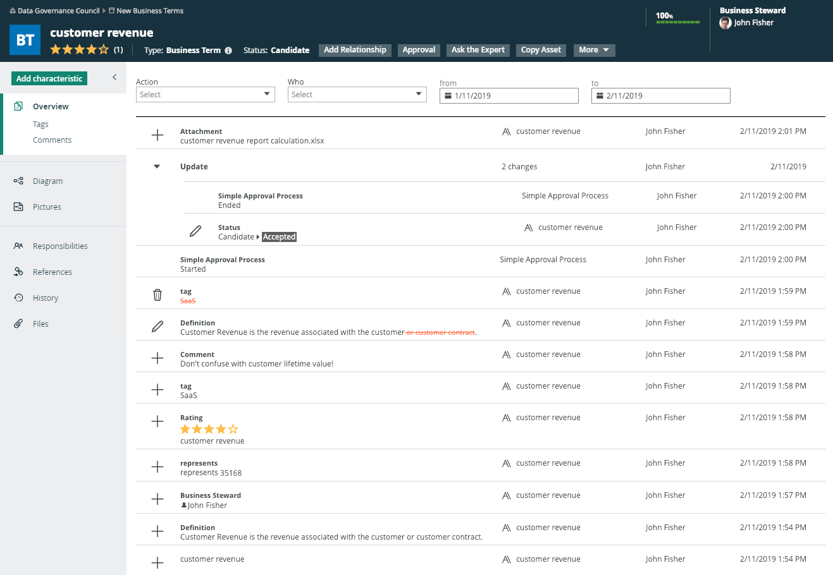Click the star rating under the customer revenue title
Viewport: 833px width, 575px height.
pyautogui.click(x=79, y=49)
